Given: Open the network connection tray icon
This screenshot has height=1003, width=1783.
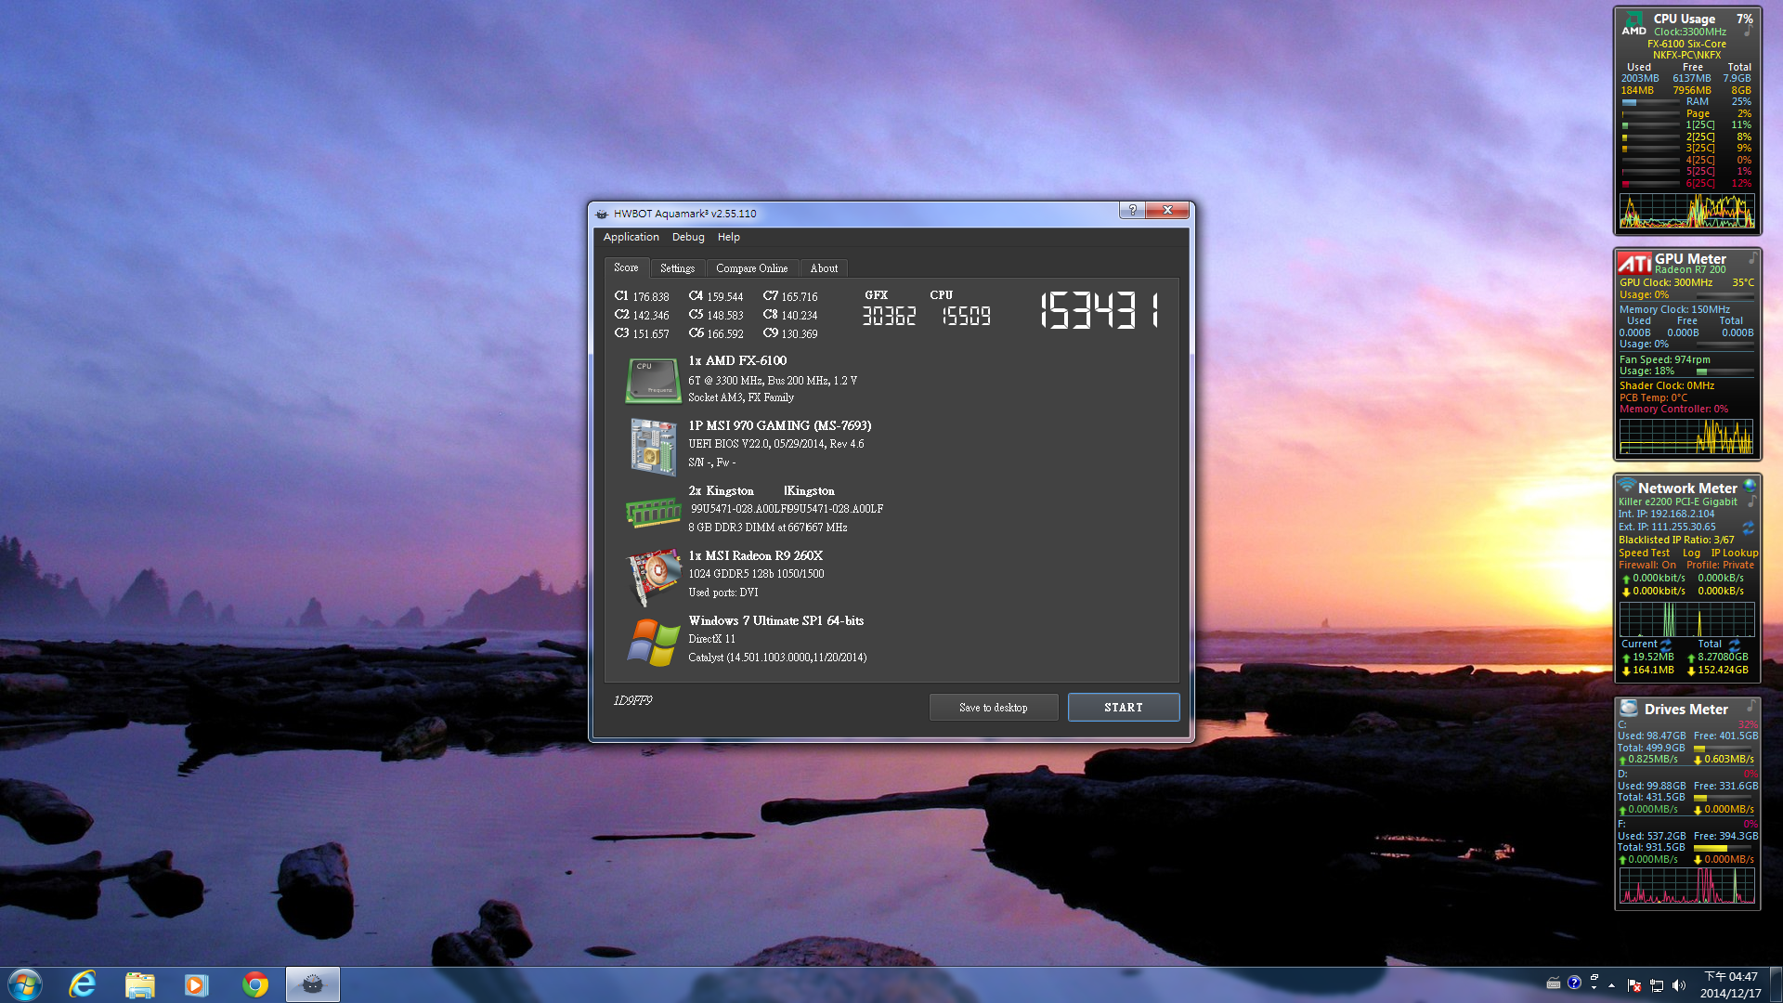Looking at the screenshot, I should (1656, 985).
